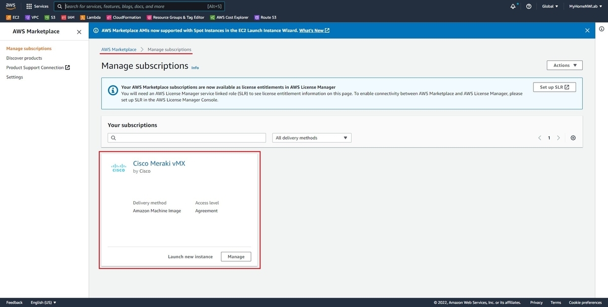The image size is (608, 307).
Task: Close the AWS Marketplace side panel
Action: coord(79,32)
